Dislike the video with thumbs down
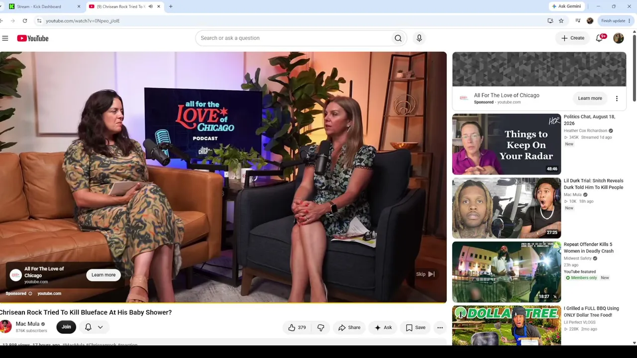Screen dimensions: 637x358 (x=321, y=328)
